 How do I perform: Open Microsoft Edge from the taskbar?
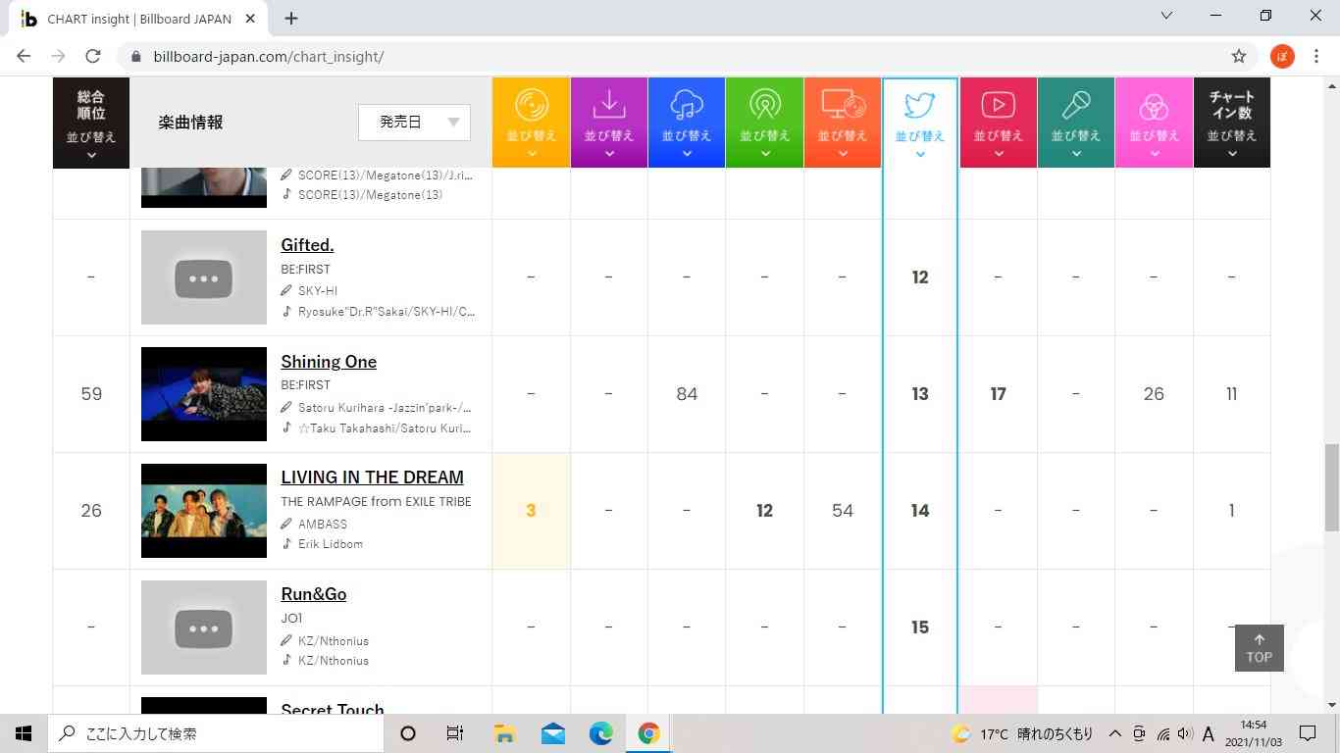[x=600, y=733]
